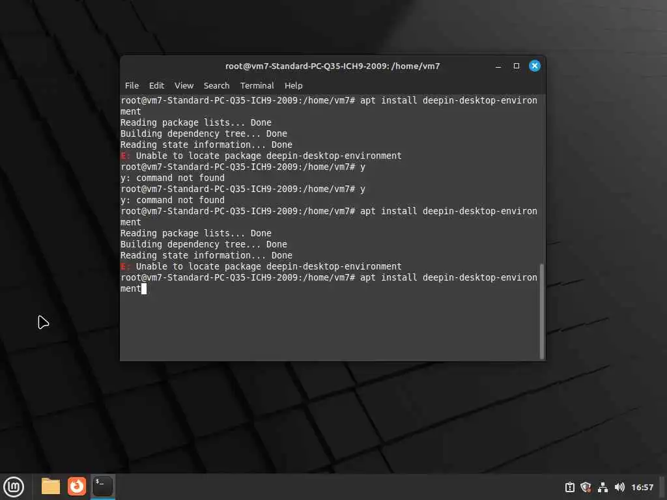Click the second 'Reading state information... Done' line

(x=206, y=255)
